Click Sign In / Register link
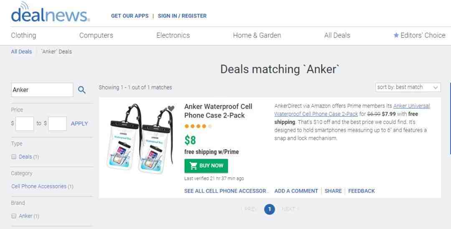This screenshot has width=451, height=229. point(182,16)
